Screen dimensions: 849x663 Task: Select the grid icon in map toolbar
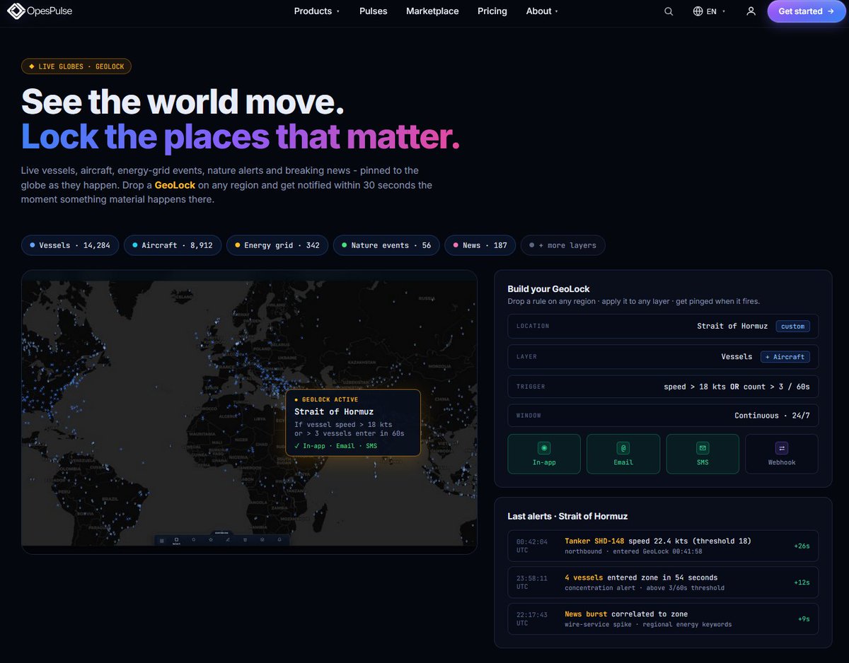(162, 541)
